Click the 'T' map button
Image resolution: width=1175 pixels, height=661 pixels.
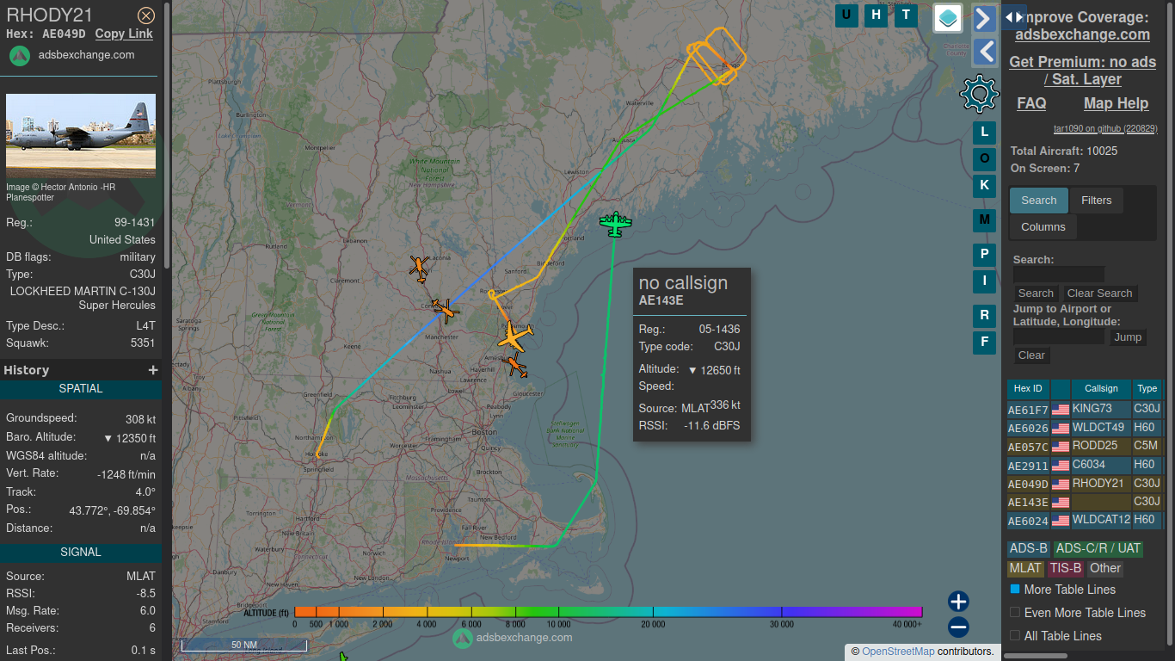[905, 15]
